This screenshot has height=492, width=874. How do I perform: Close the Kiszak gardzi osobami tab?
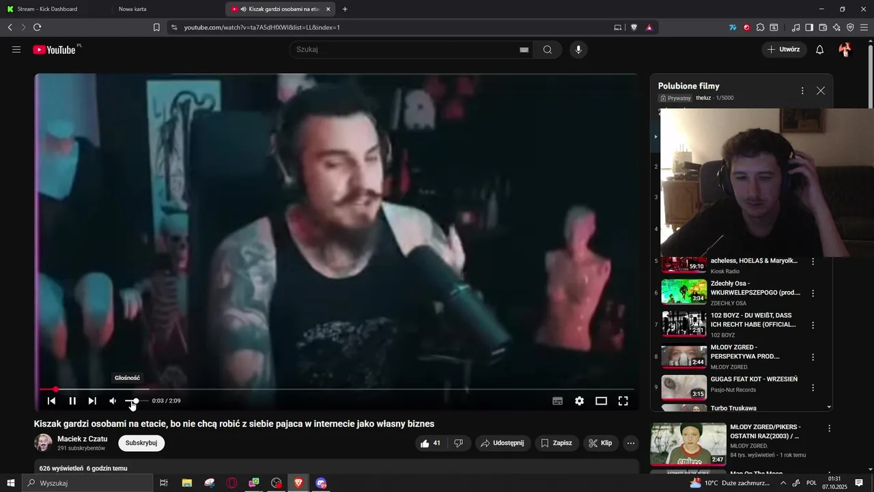328,9
